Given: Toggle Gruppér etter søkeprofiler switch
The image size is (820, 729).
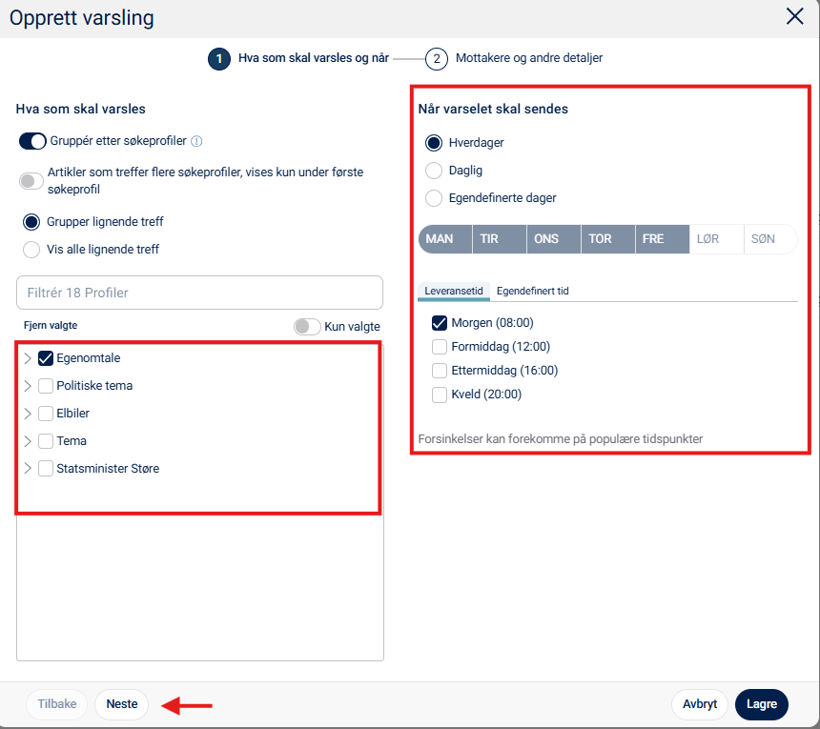Looking at the screenshot, I should pos(32,141).
